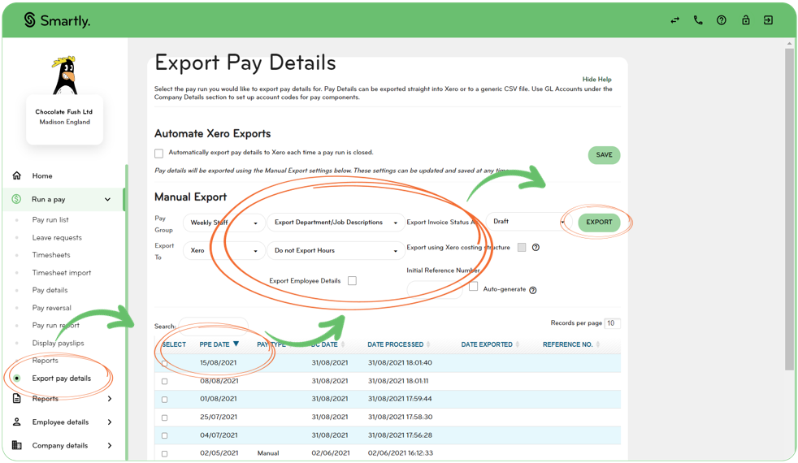
Task: Sort by PPE DATE column
Action: tap(219, 344)
